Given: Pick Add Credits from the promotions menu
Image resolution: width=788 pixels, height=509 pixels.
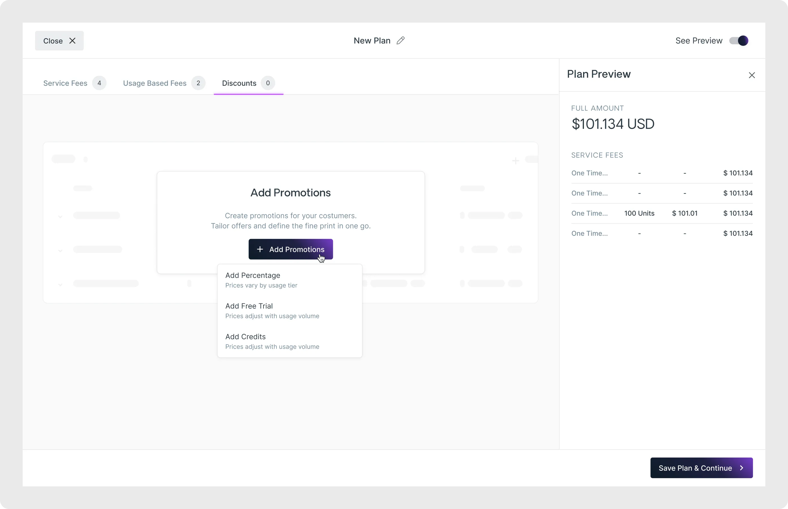Looking at the screenshot, I should coord(245,341).
